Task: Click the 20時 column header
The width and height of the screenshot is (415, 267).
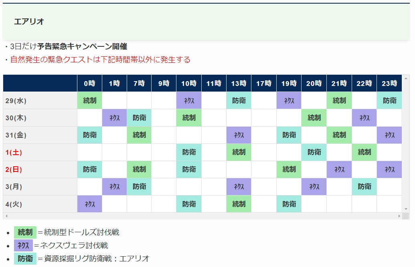Action: 314,84
